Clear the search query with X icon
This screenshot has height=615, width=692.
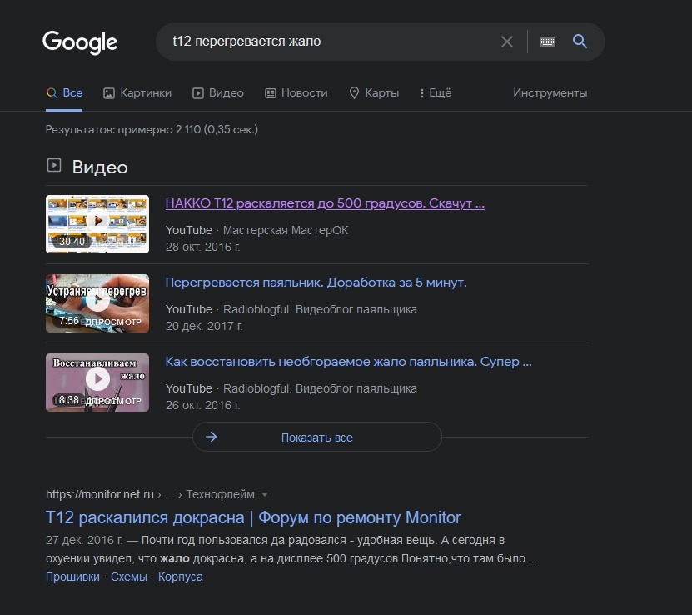(507, 42)
